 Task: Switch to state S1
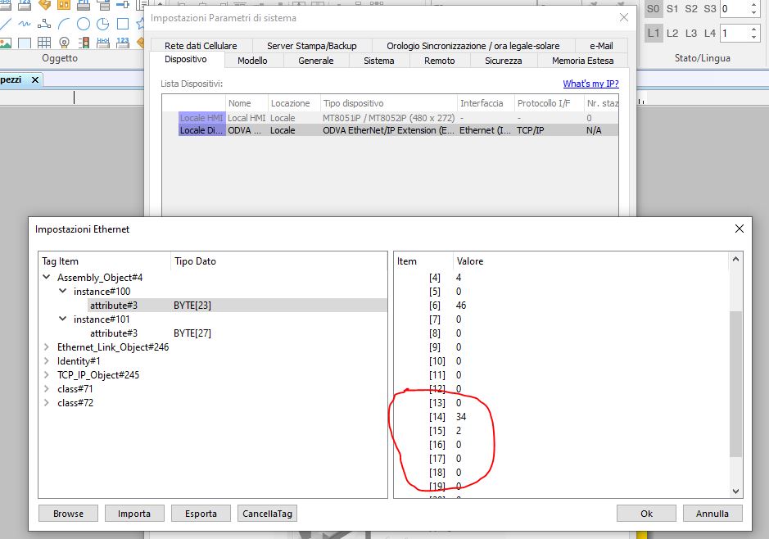point(672,9)
